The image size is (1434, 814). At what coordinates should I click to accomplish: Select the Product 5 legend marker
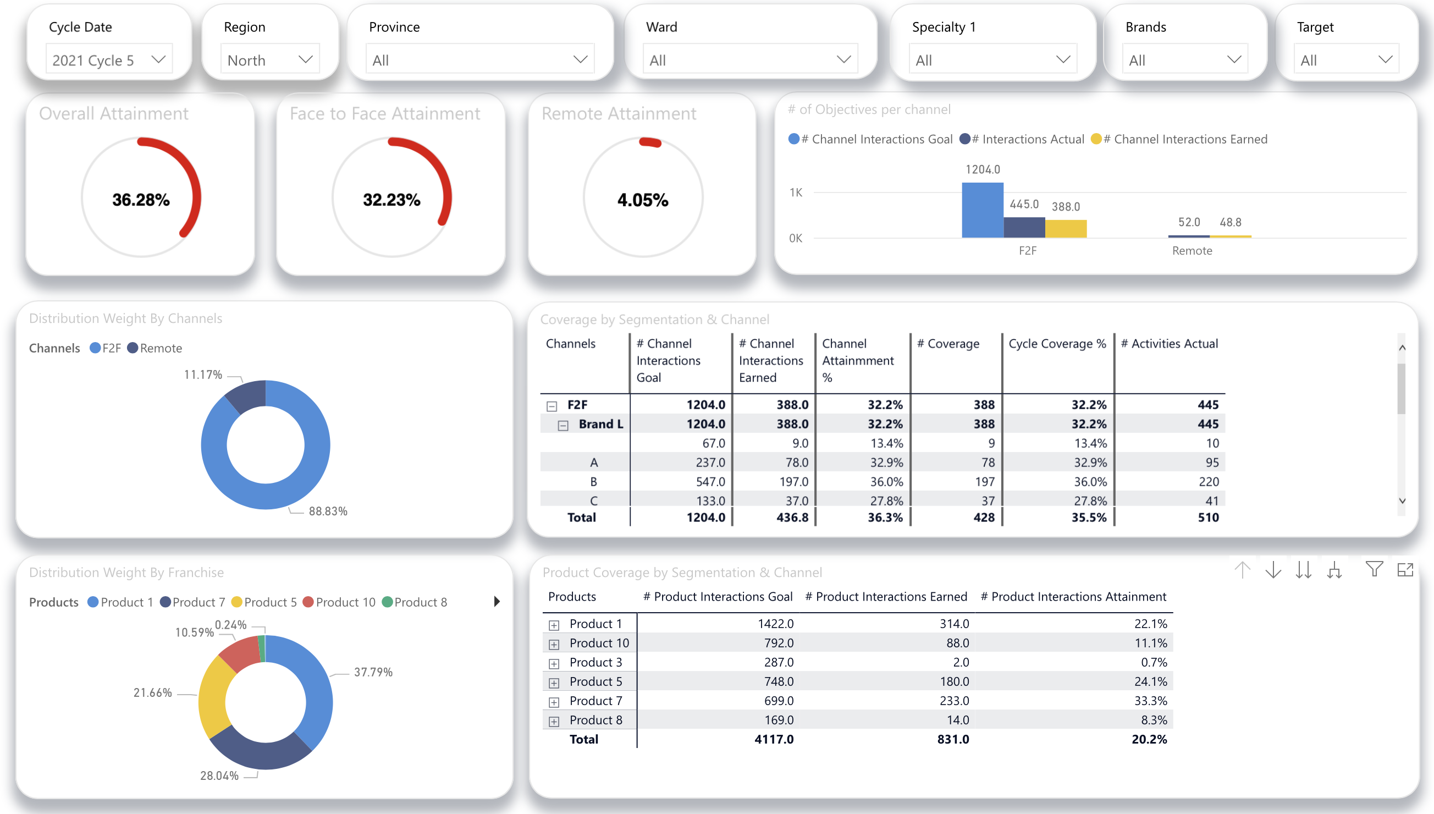[237, 602]
